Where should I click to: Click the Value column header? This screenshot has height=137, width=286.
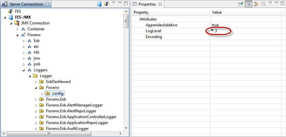[217, 12]
